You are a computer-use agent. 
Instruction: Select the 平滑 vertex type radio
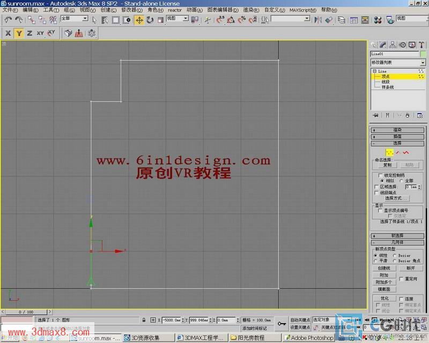[376, 260]
